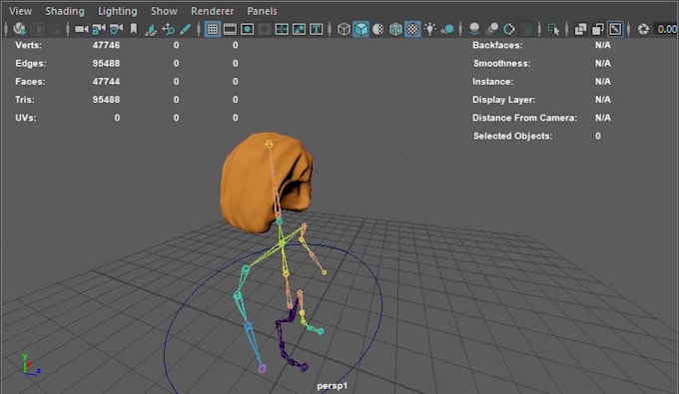Click the "Smoothness:" label
Viewport: 679px width, 394px height.
(502, 63)
